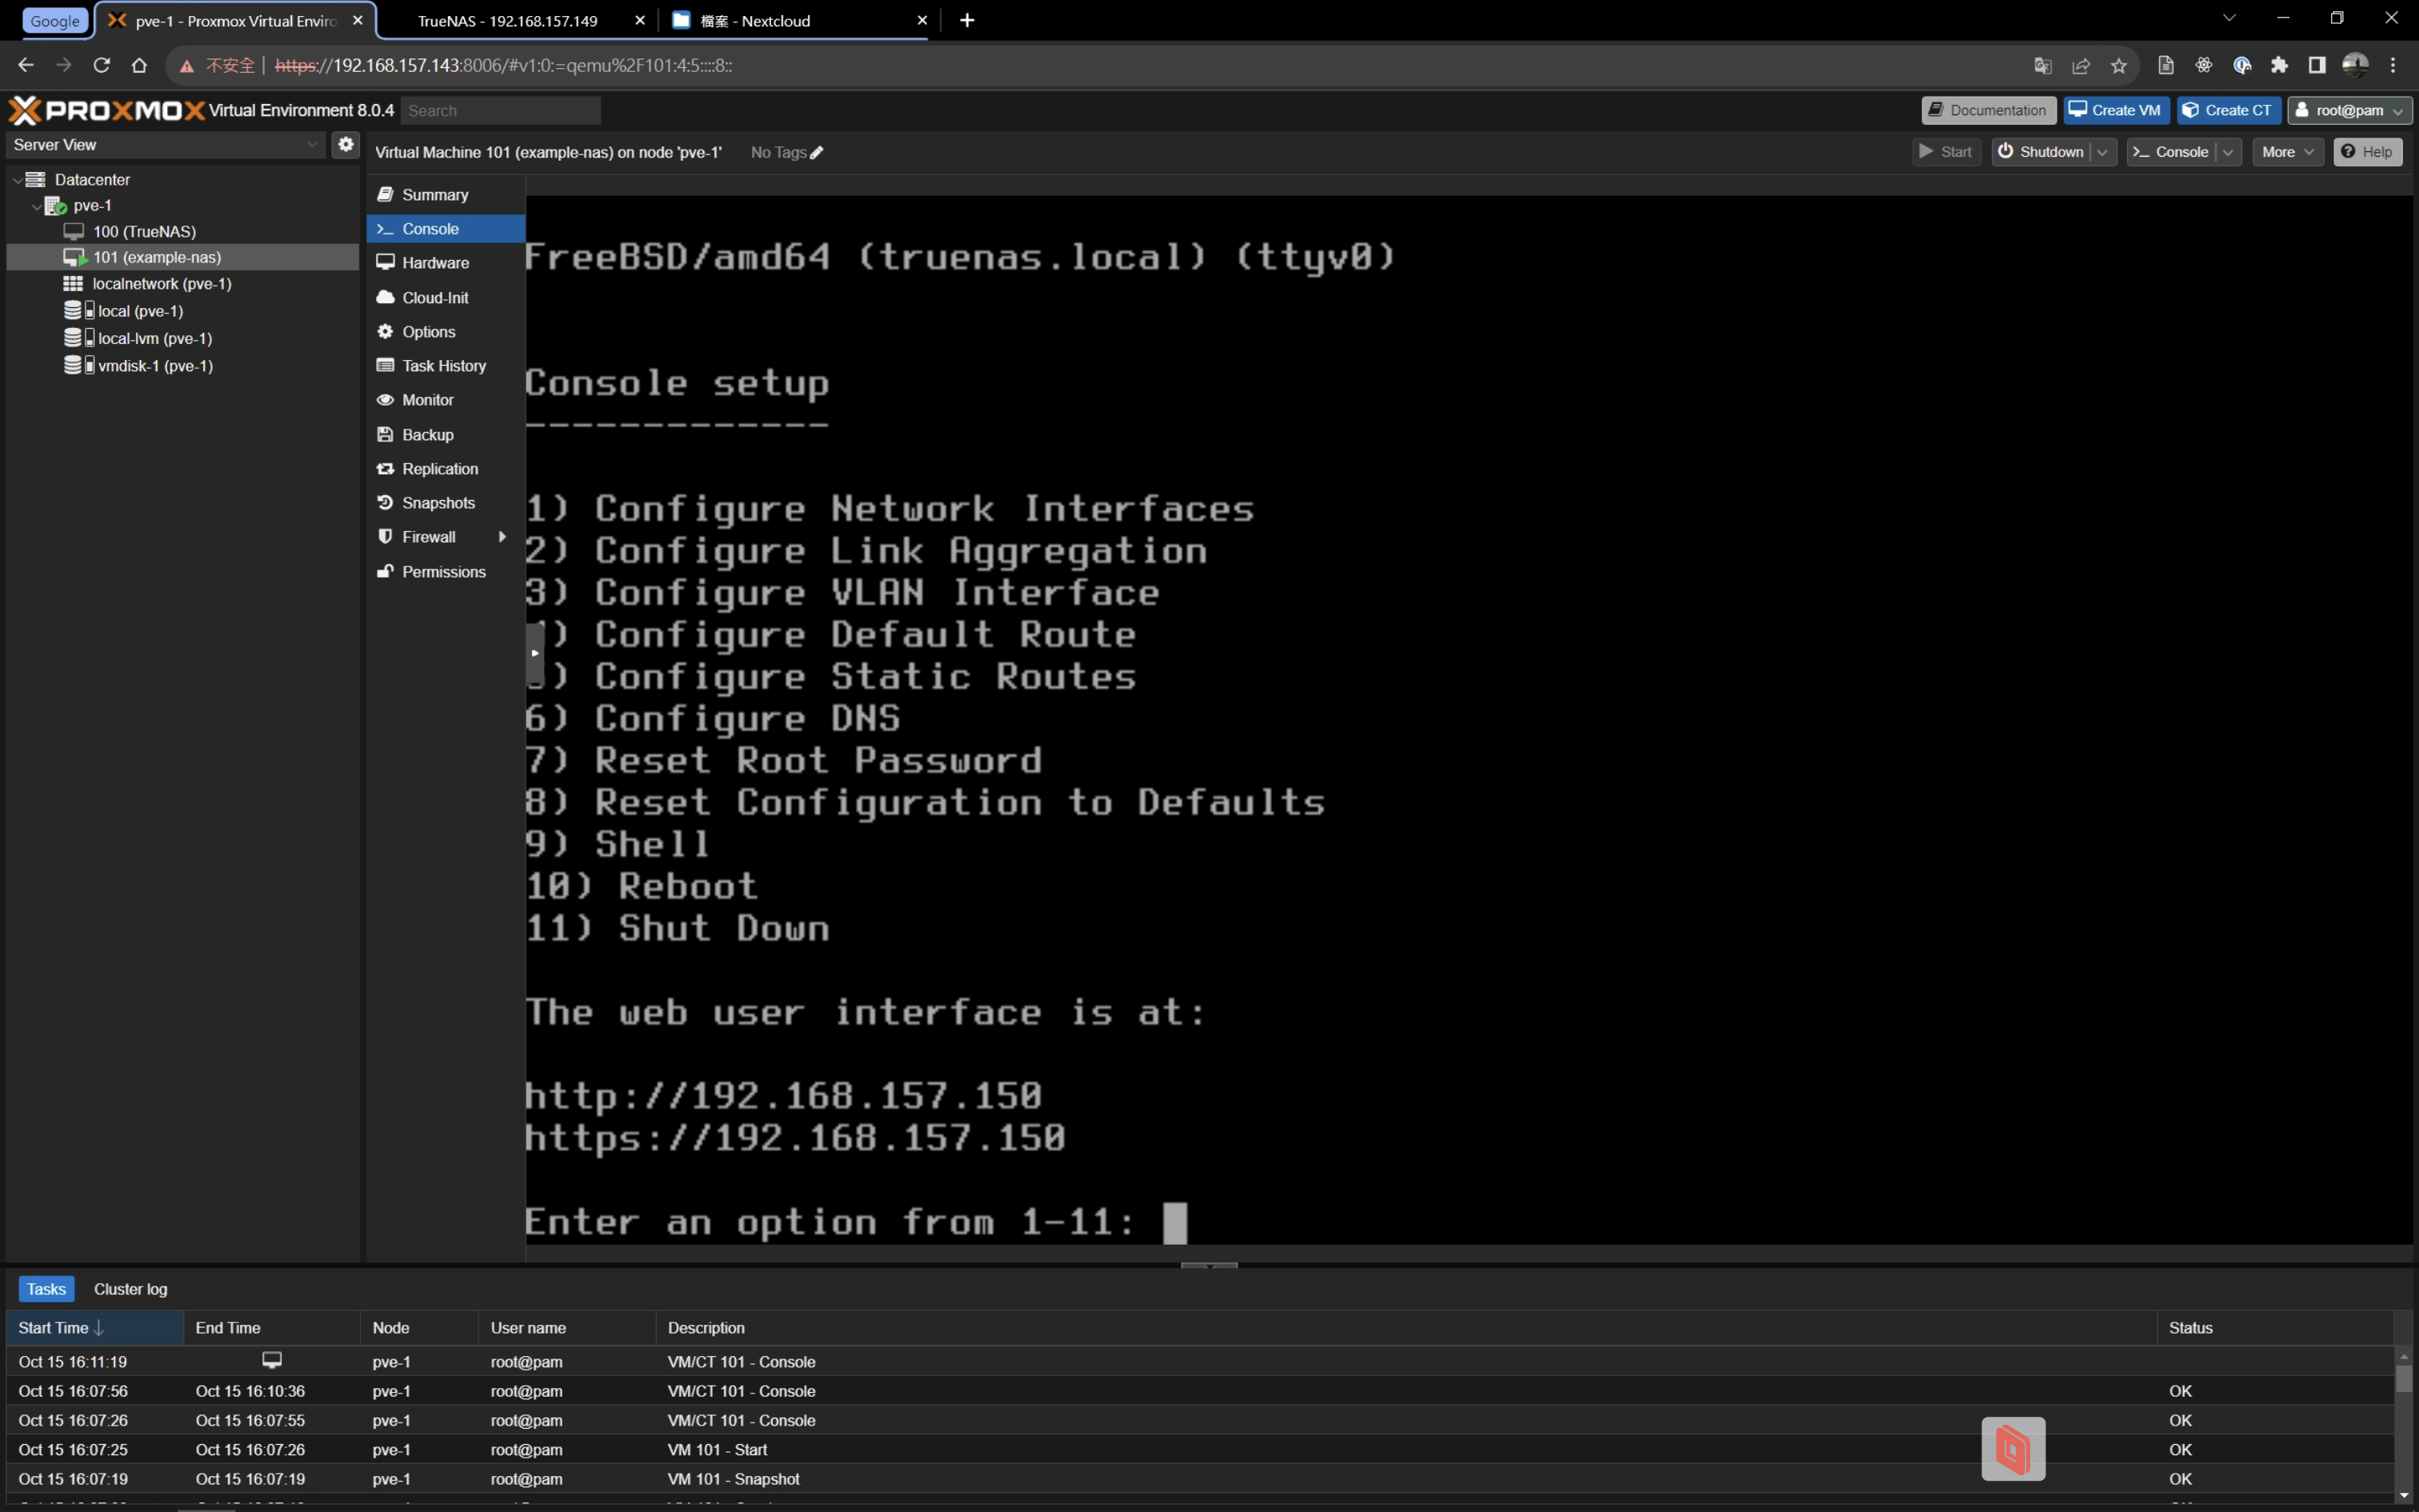
Task: Switch to the TrueNAS browser tab
Action: tap(507, 21)
